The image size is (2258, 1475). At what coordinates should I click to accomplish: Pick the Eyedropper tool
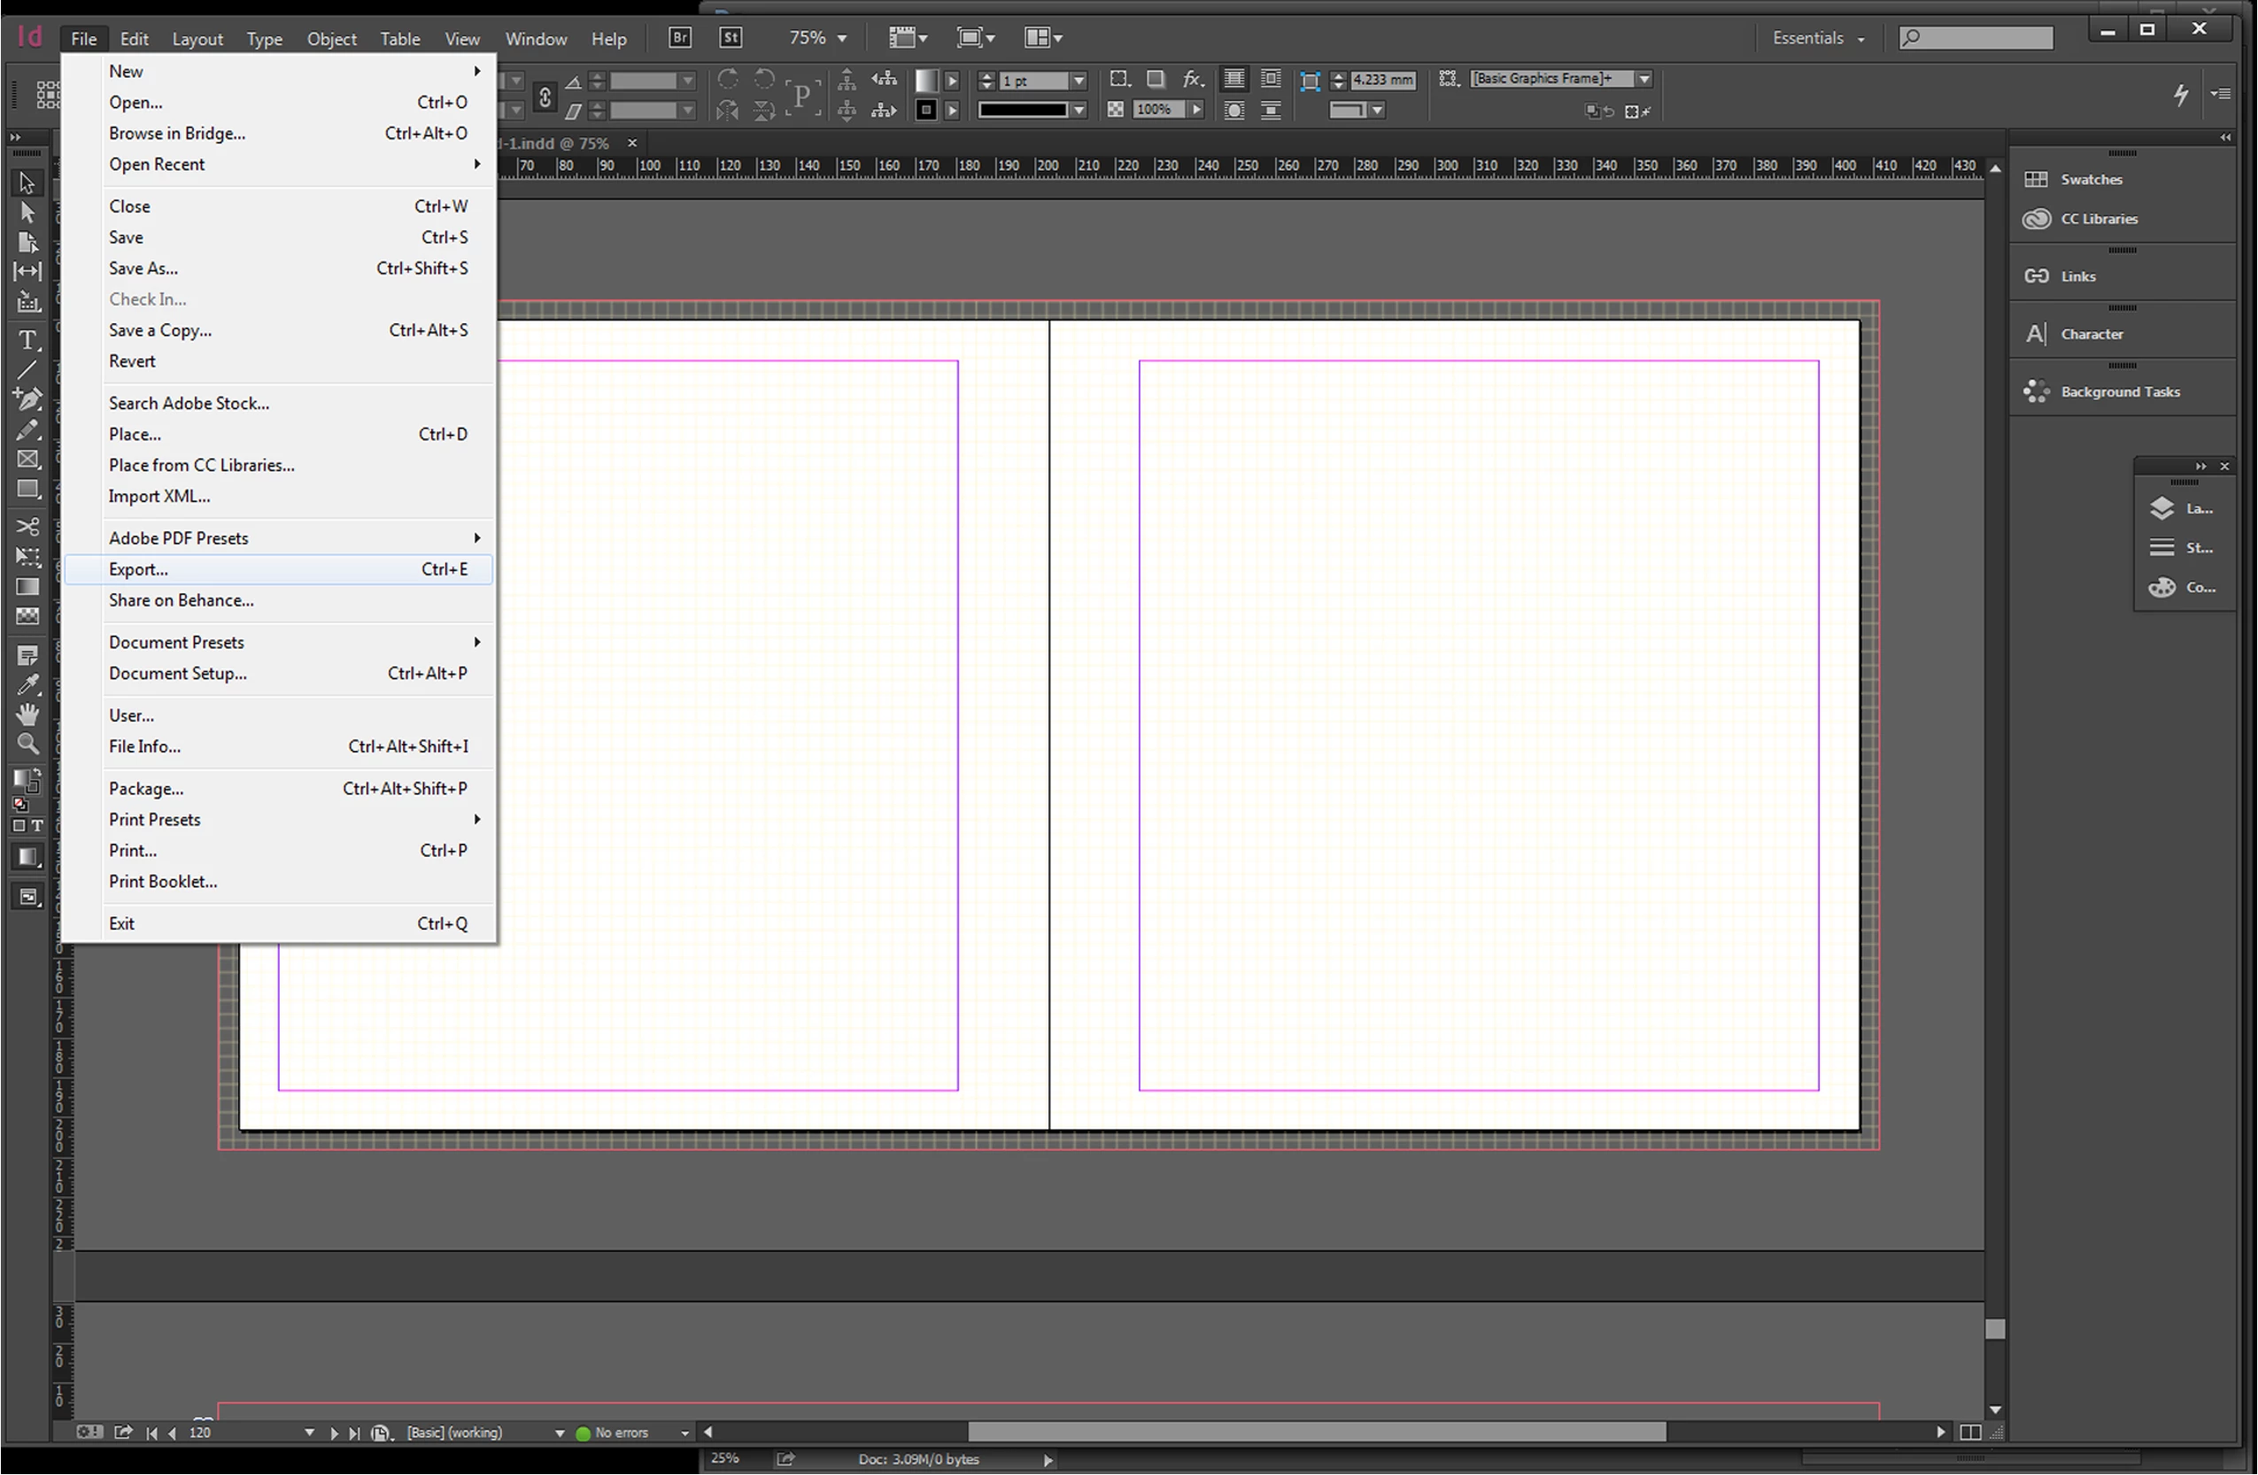[x=27, y=685]
